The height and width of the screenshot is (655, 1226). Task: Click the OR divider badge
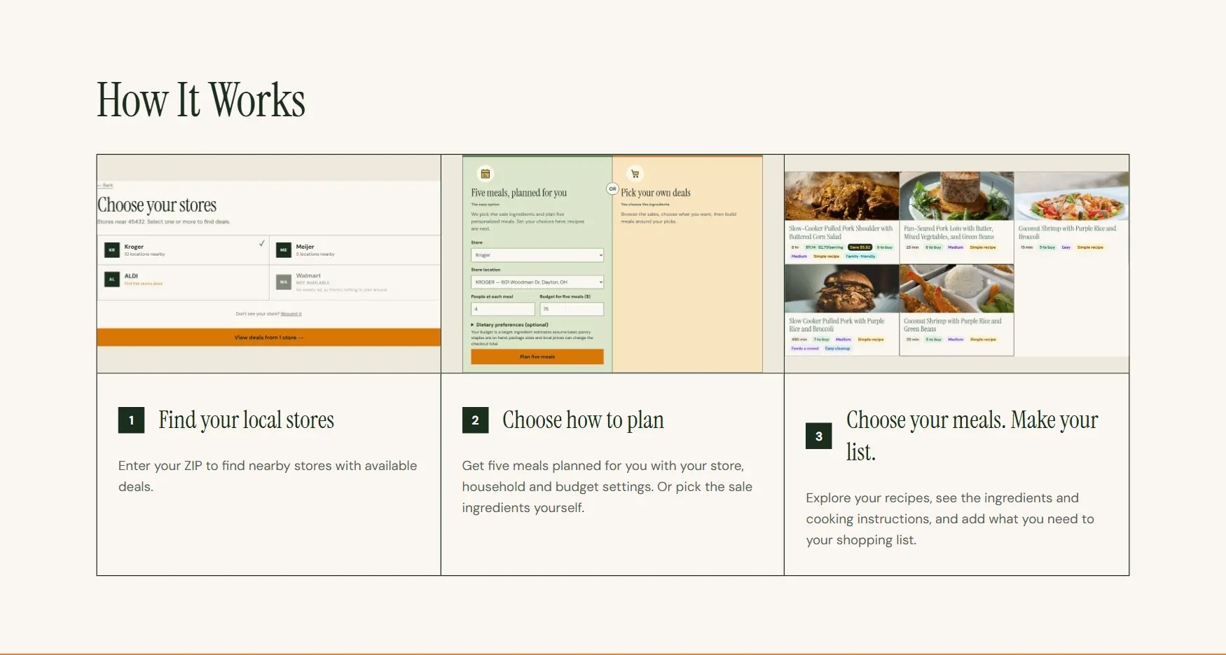pos(613,188)
